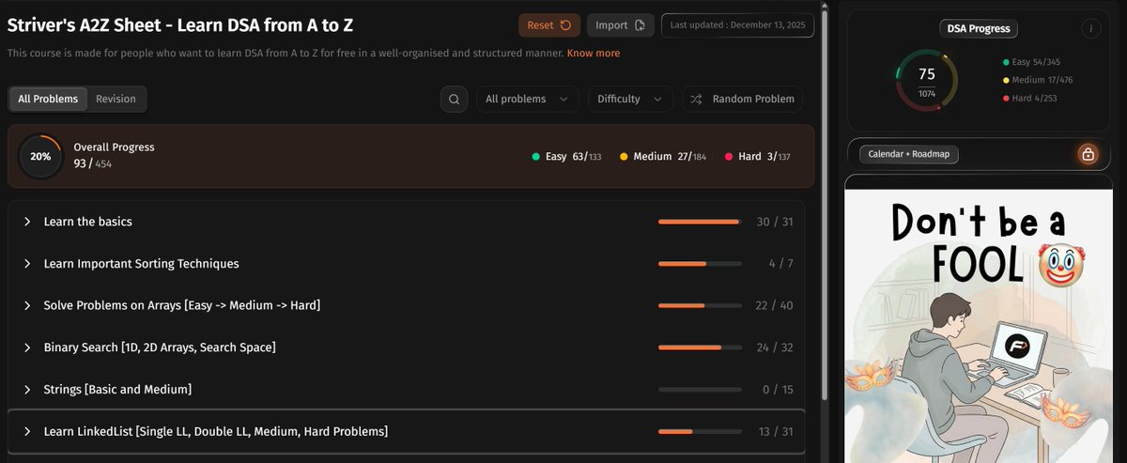Click the 20% overall progress ring
This screenshot has width=1127, height=463.
coord(40,157)
